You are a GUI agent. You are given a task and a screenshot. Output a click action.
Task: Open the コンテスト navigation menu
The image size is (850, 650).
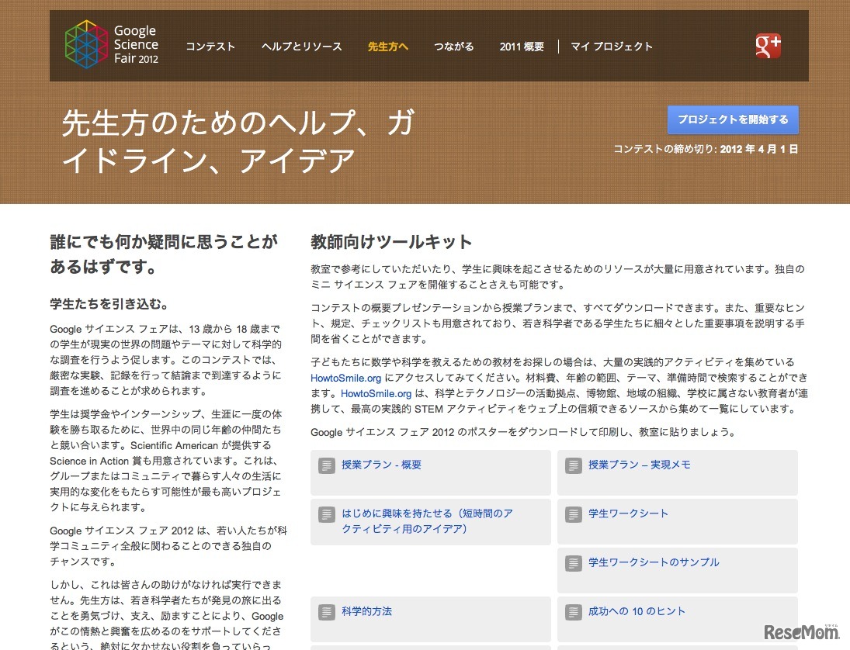point(210,47)
